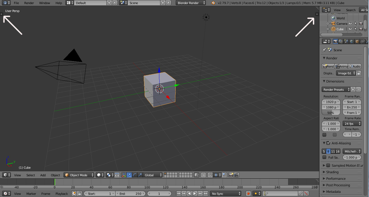
Task: Open the scene browse icon
Action: tap(123, 3)
